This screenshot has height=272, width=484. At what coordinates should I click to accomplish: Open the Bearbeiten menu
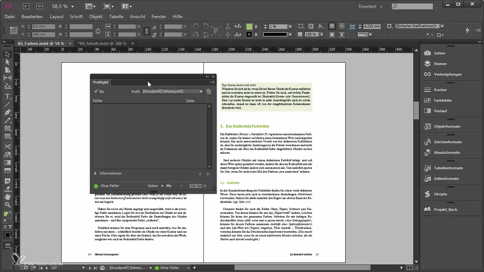[32, 17]
